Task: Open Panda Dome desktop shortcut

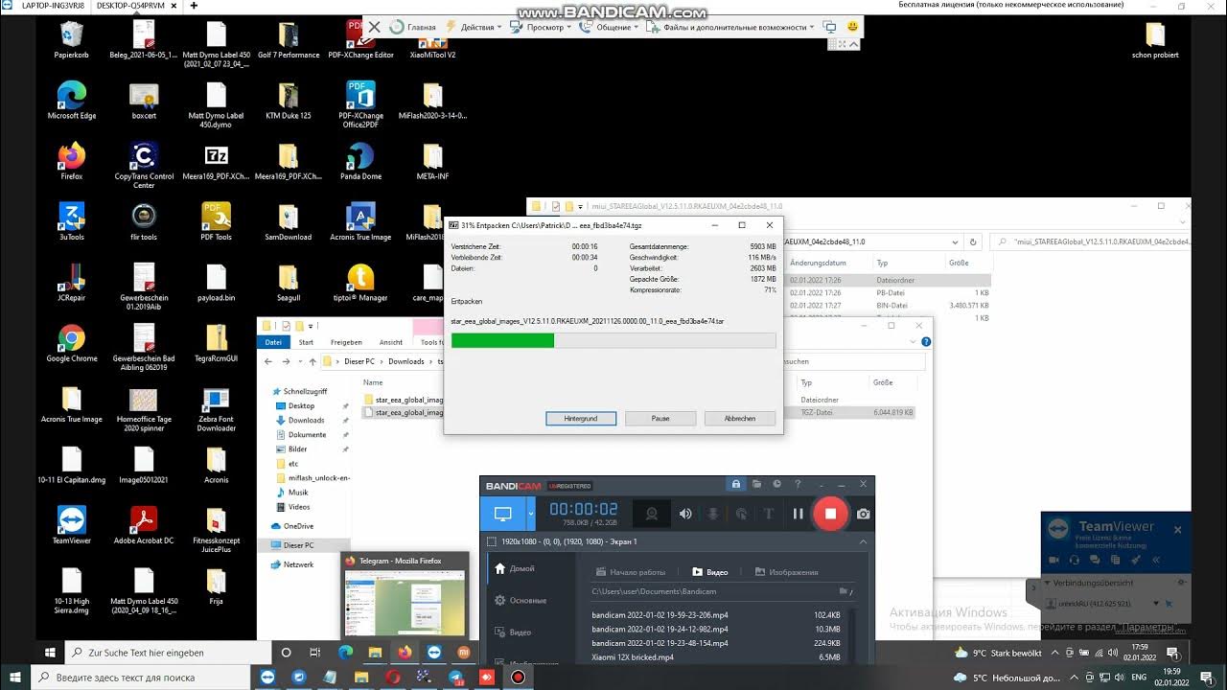Action: coord(360,161)
